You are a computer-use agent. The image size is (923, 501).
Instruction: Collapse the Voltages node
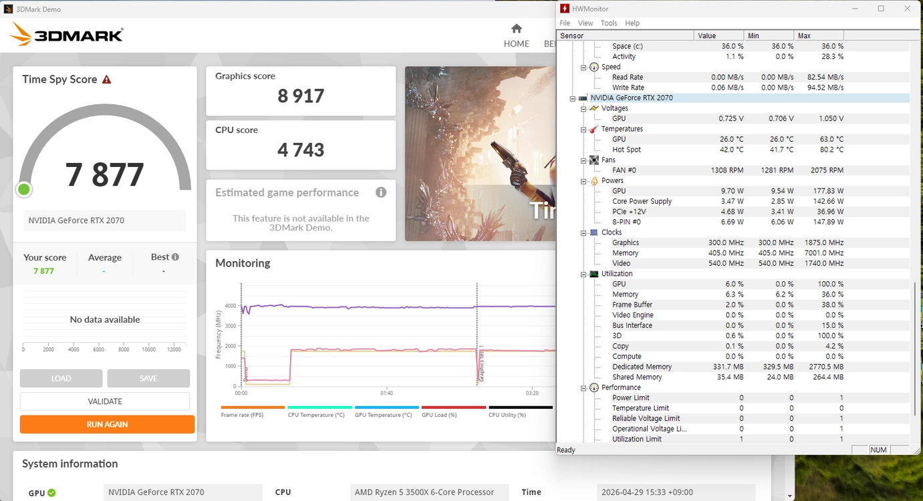point(583,109)
